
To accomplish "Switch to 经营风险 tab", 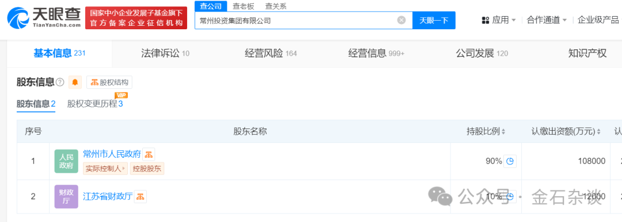I will coord(271,53).
